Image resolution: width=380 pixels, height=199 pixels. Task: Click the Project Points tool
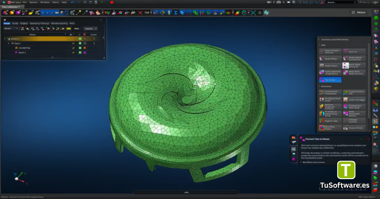pos(354,127)
